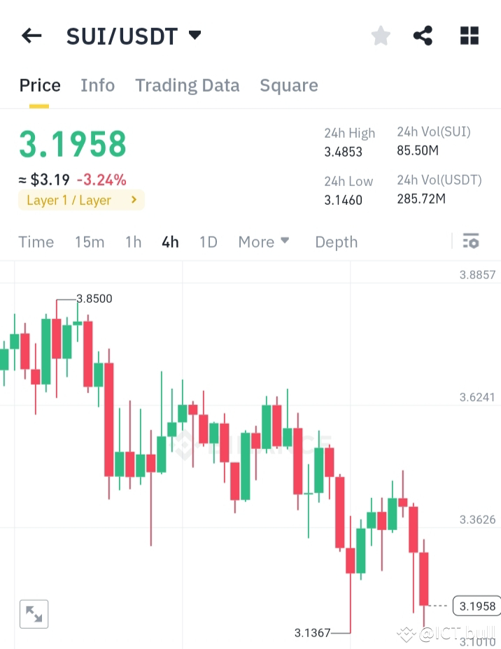The width and height of the screenshot is (501, 649).
Task: Click the 3.1958 current price label on chart
Action: (477, 606)
